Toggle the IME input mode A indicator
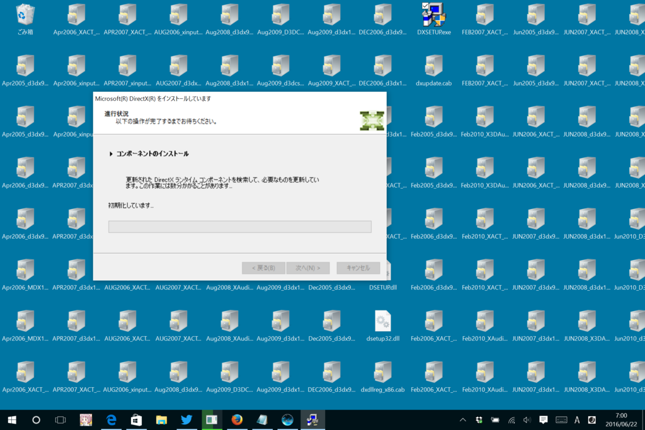 [577, 420]
